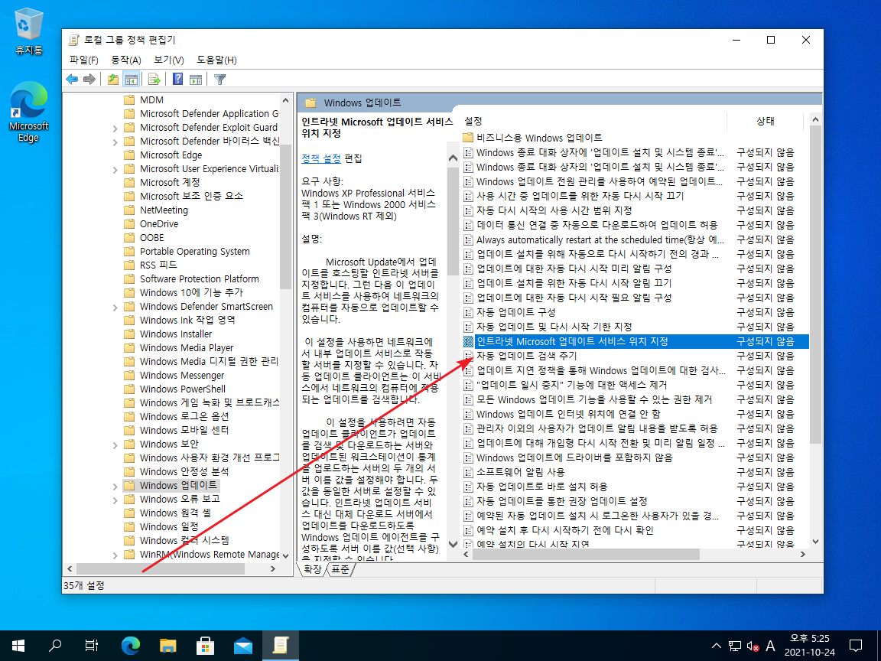This screenshot has height=661, width=881.
Task: Select the Portable Operating System folder
Action: (x=194, y=251)
